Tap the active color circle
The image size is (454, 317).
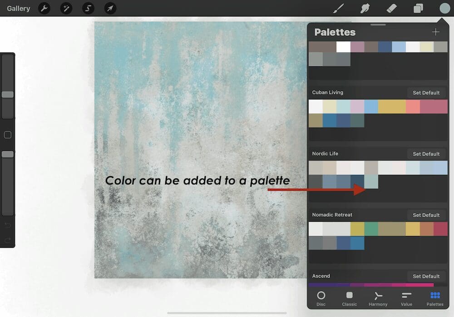tap(444, 8)
